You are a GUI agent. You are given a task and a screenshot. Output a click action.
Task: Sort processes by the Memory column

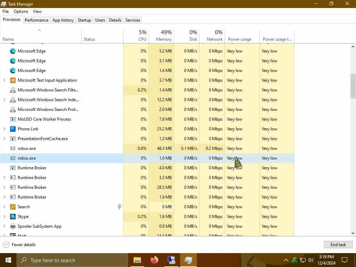tap(161, 36)
